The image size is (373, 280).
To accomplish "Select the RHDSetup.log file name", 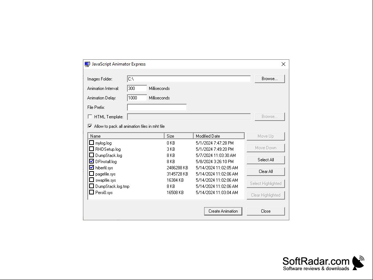I will pyautogui.click(x=108, y=149).
